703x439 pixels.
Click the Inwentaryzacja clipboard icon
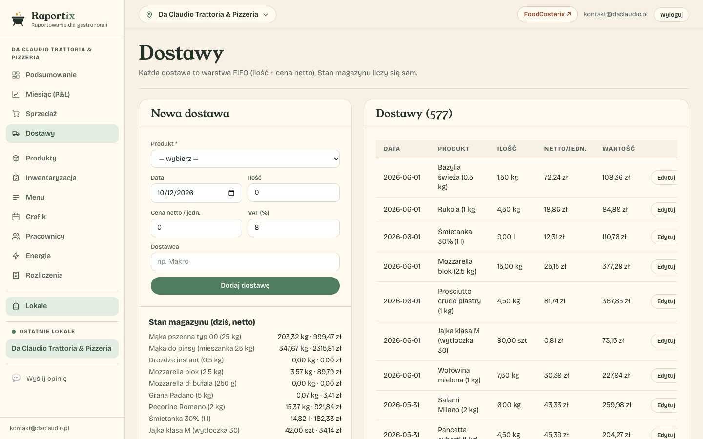click(16, 178)
